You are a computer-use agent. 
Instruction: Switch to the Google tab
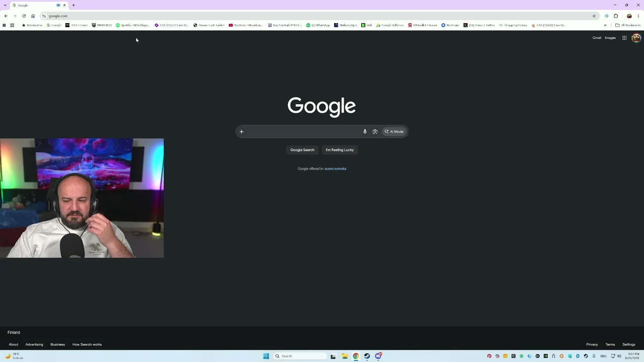pyautogui.click(x=36, y=5)
